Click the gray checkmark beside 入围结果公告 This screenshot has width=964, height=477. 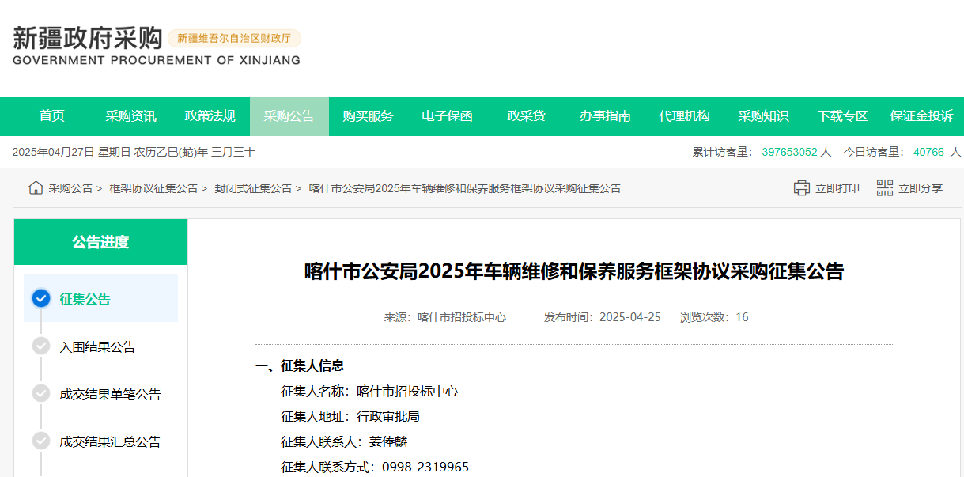[x=41, y=346]
